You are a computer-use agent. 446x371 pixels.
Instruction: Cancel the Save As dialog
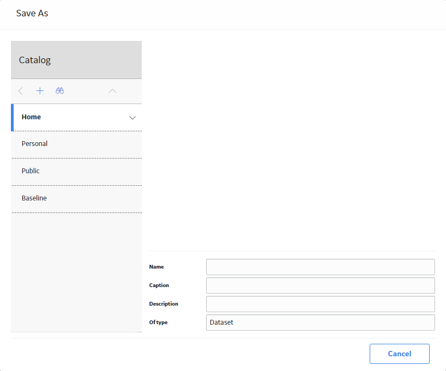(399, 354)
